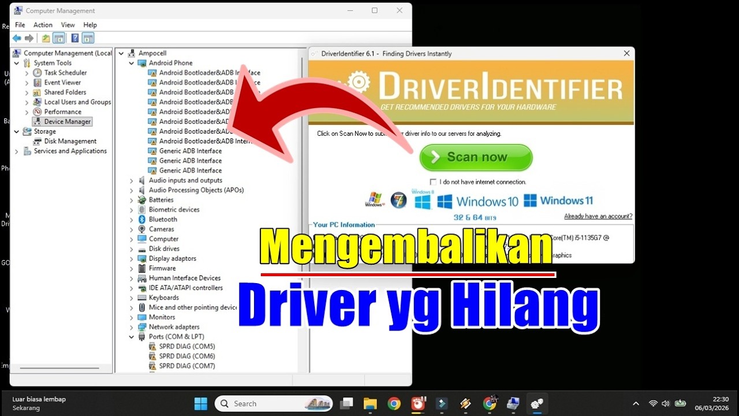Open the File menu
This screenshot has width=739, height=416.
20,25
